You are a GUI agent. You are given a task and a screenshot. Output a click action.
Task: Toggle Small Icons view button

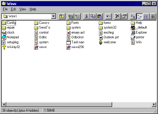click(140, 16)
